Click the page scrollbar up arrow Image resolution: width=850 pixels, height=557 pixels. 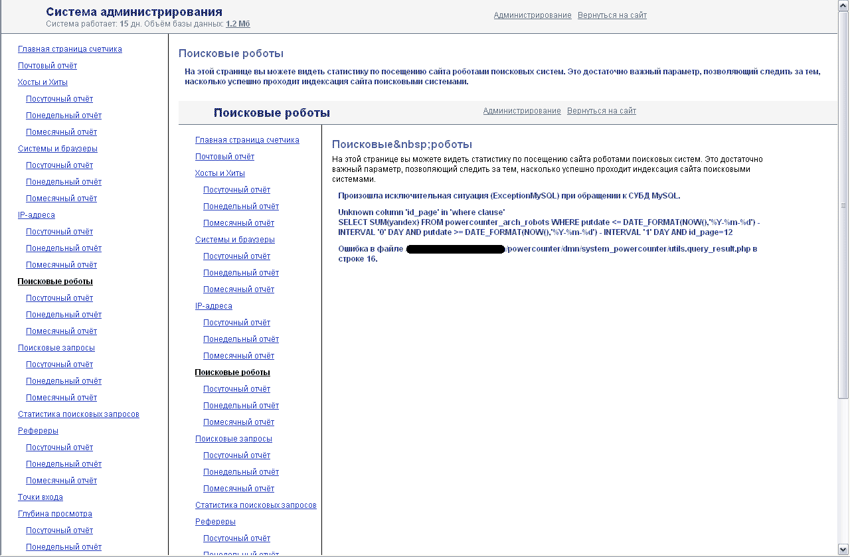[844, 5]
